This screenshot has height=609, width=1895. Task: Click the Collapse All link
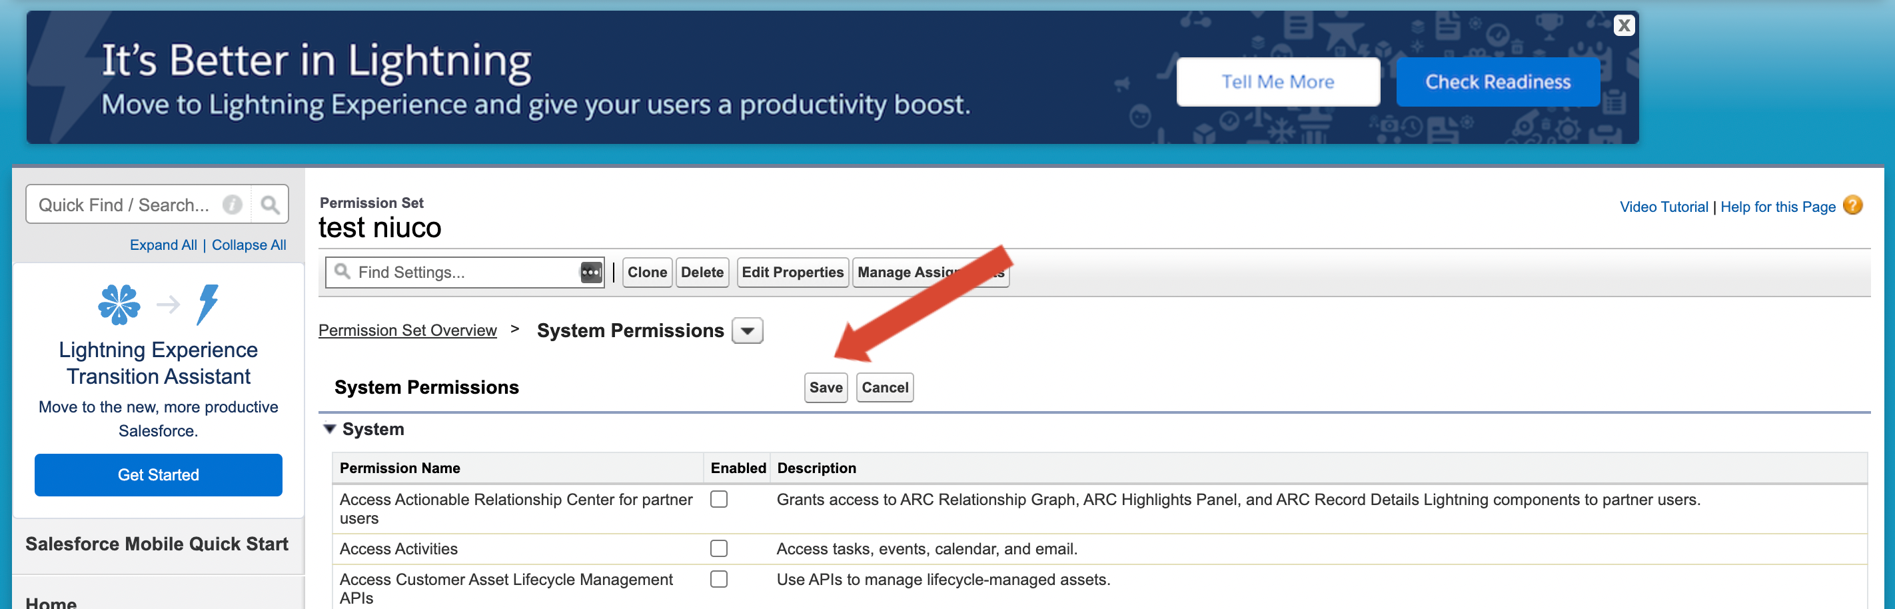(x=249, y=245)
